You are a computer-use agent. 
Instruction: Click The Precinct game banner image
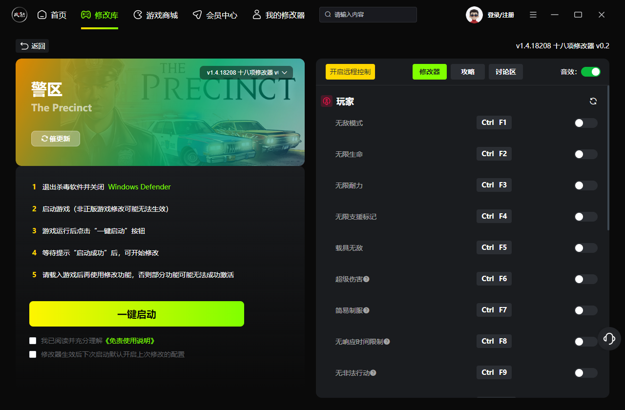(x=160, y=112)
